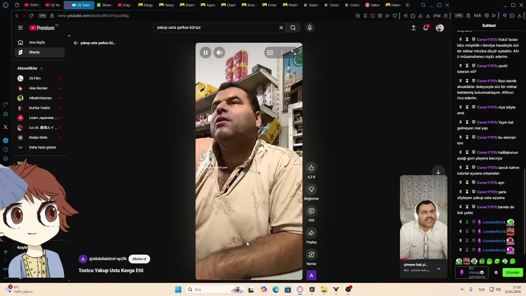Send chat message with Gönder
The image size is (526, 296).
(512, 273)
